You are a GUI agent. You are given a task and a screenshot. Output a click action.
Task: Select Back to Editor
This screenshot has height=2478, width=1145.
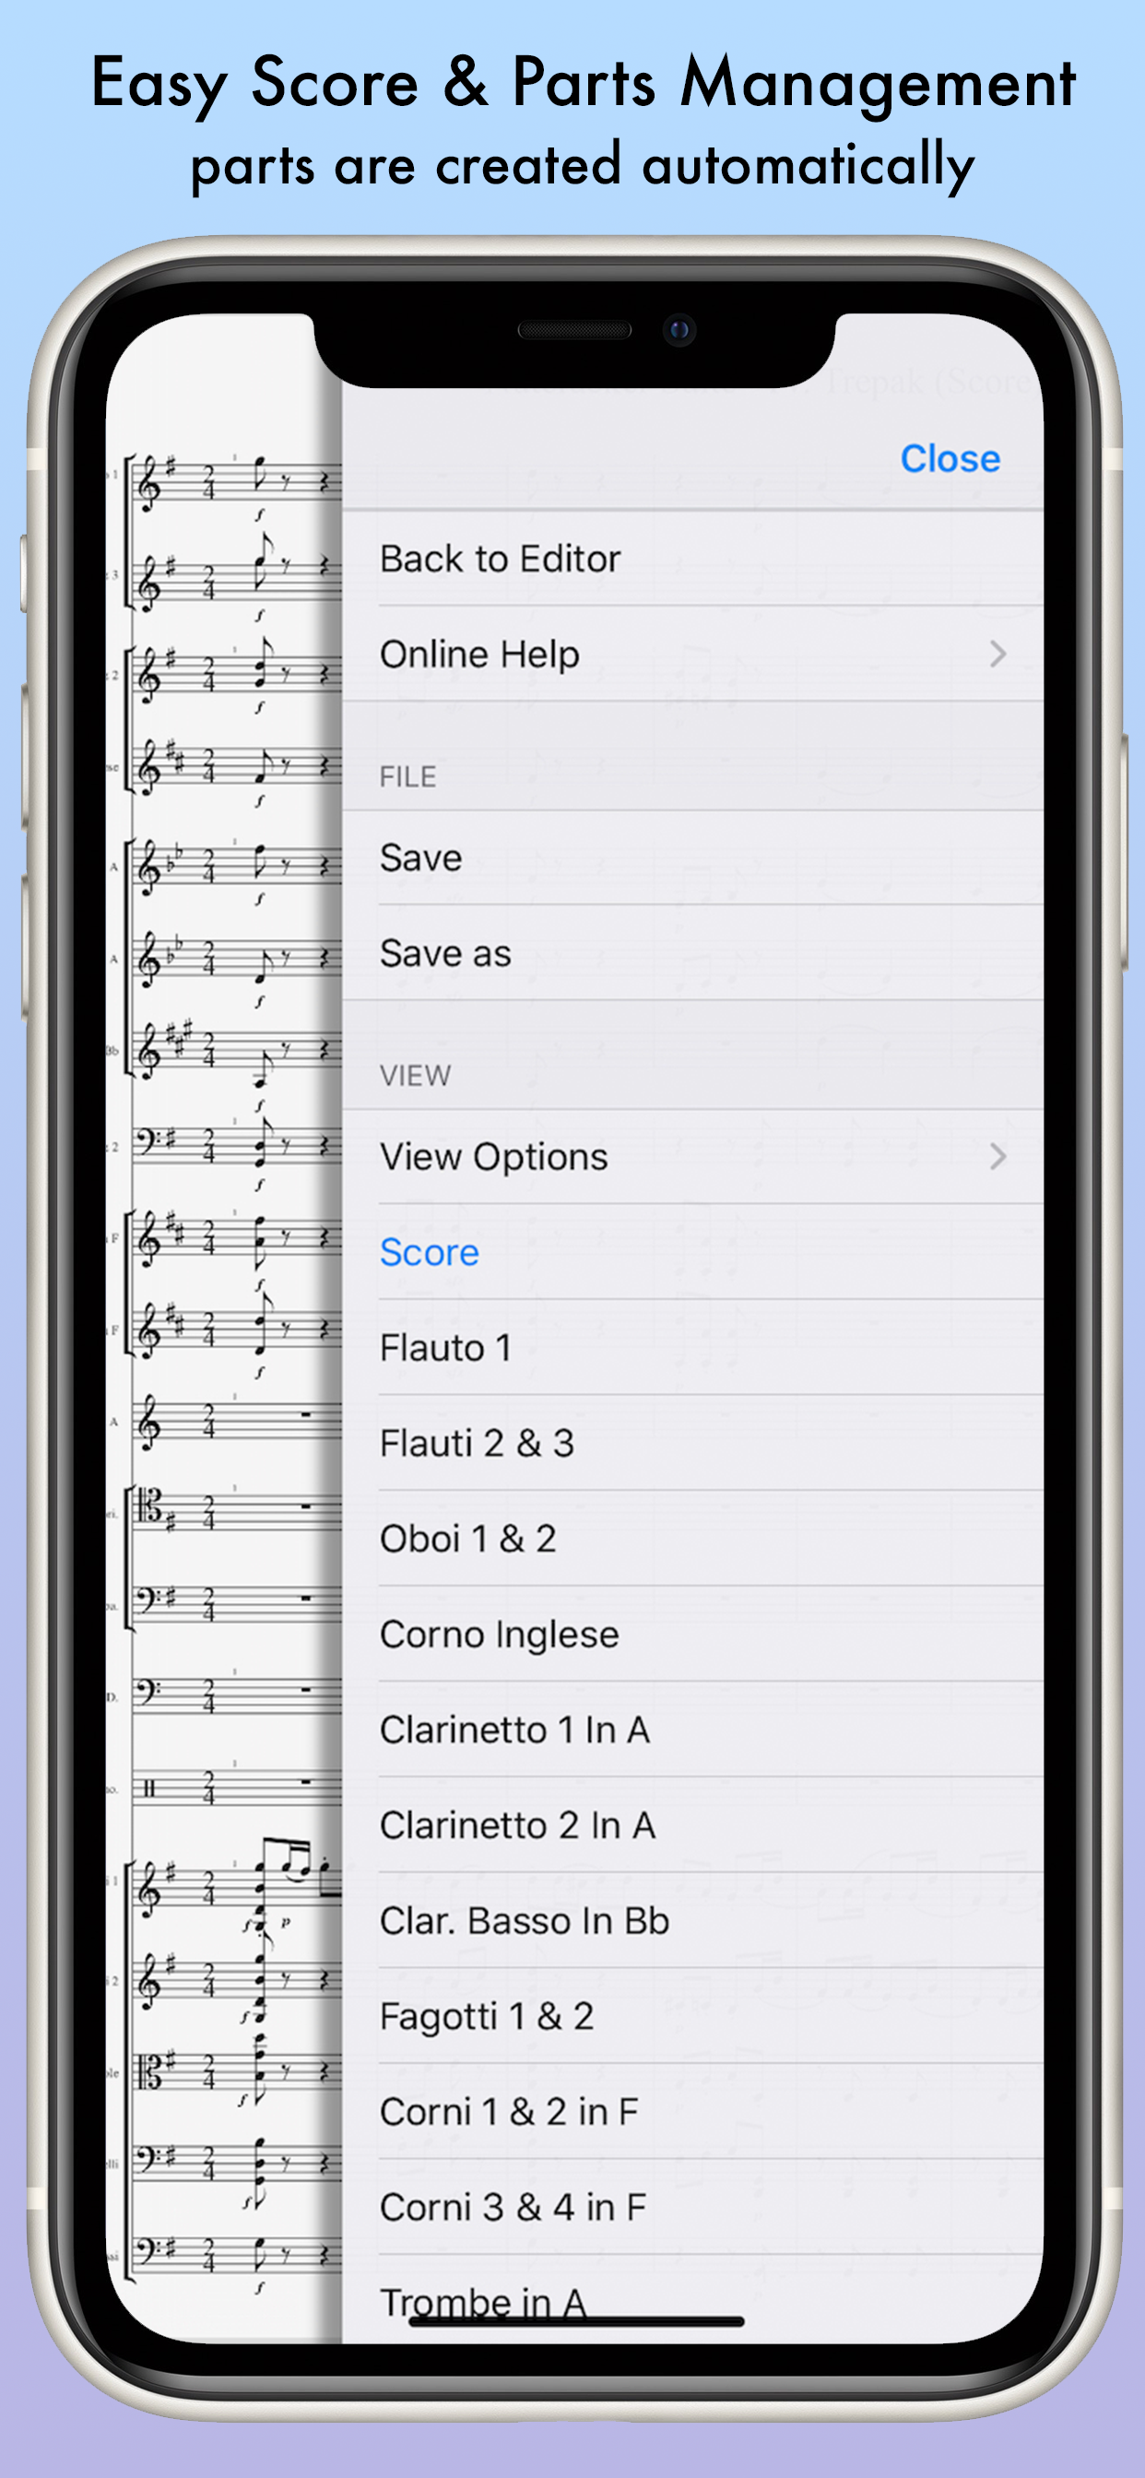click(692, 559)
